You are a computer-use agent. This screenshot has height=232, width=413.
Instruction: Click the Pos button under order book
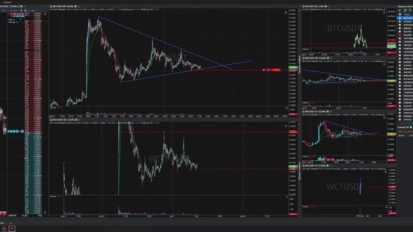[x=40, y=215]
